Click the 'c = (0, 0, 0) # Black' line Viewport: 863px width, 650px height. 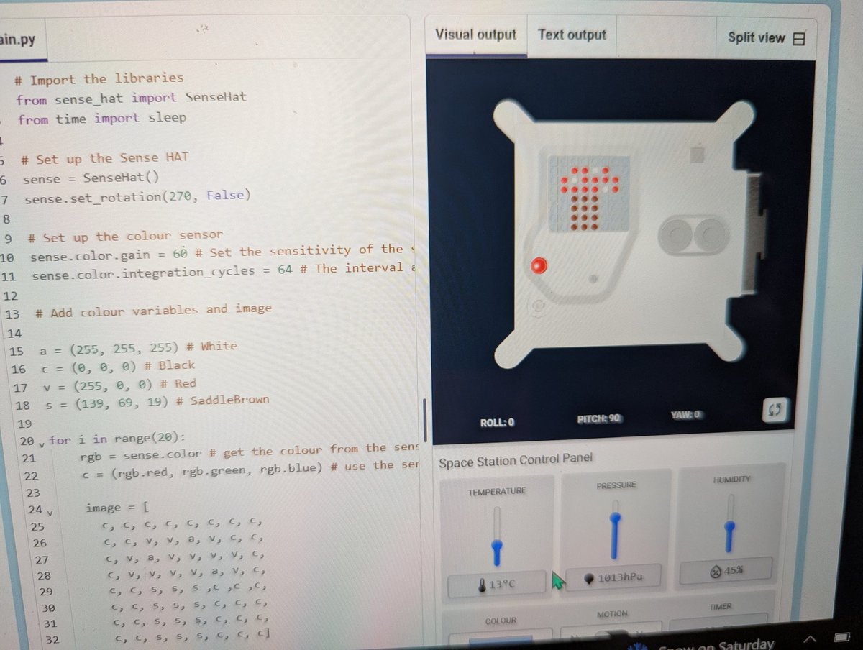[x=118, y=366]
